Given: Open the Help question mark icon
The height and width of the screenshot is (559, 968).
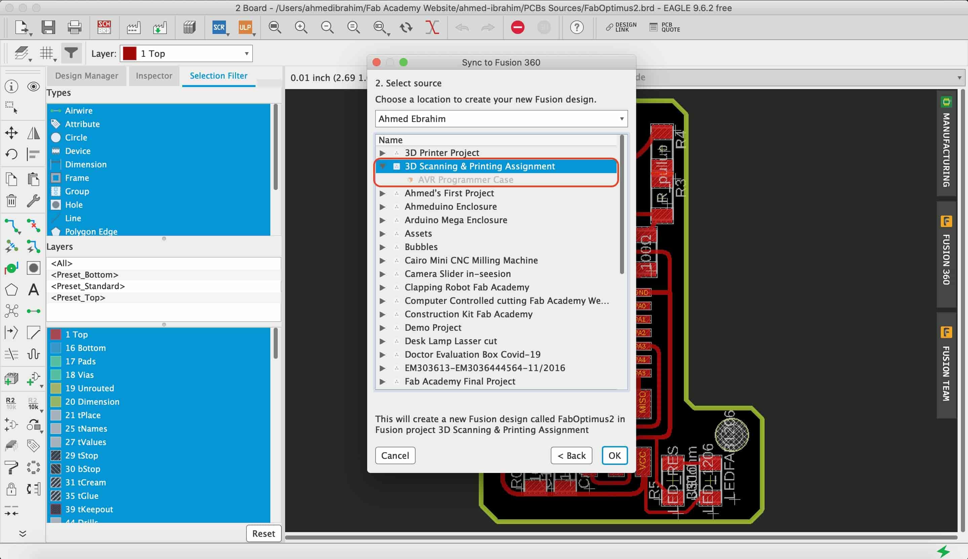Looking at the screenshot, I should point(577,27).
